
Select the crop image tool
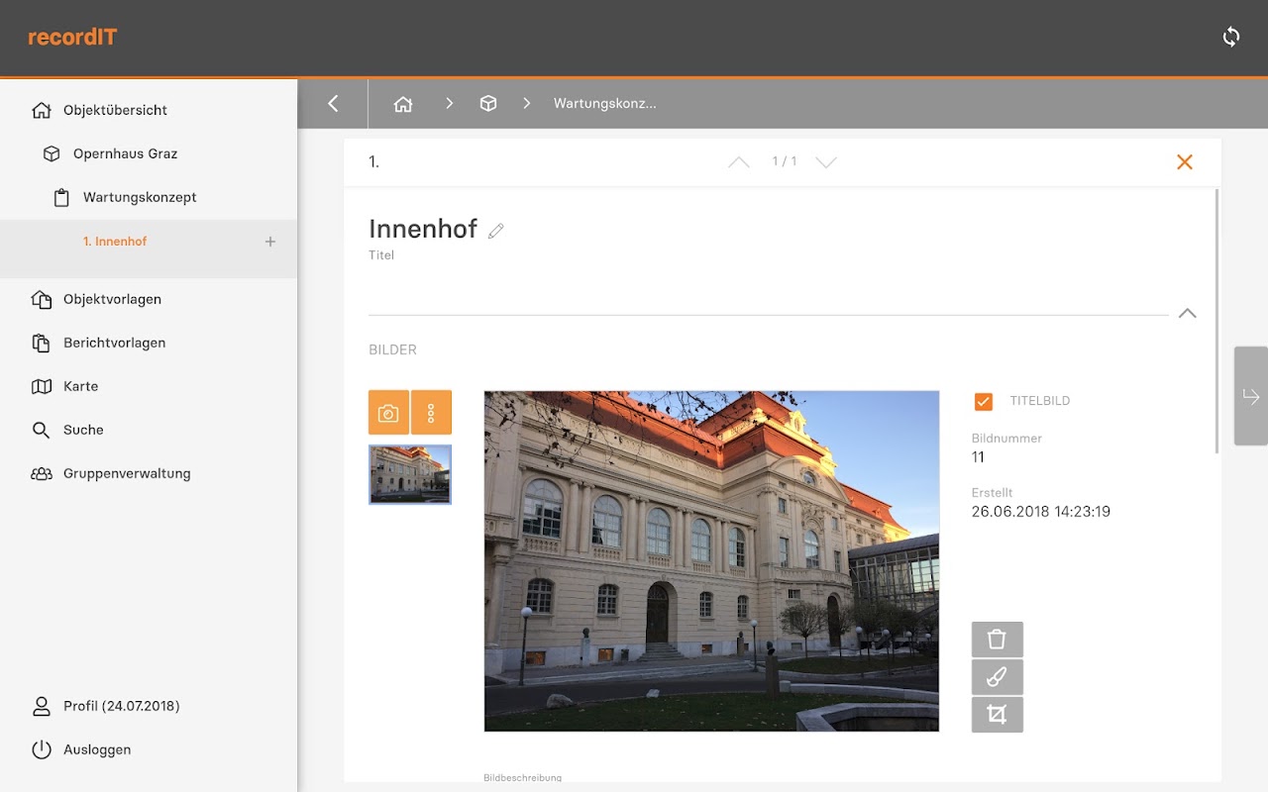pos(997,714)
